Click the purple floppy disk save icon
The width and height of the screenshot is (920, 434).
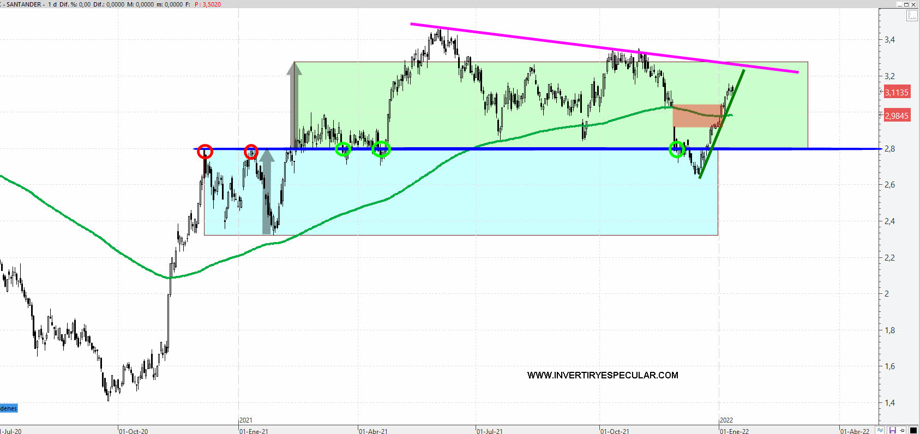tap(893, 430)
